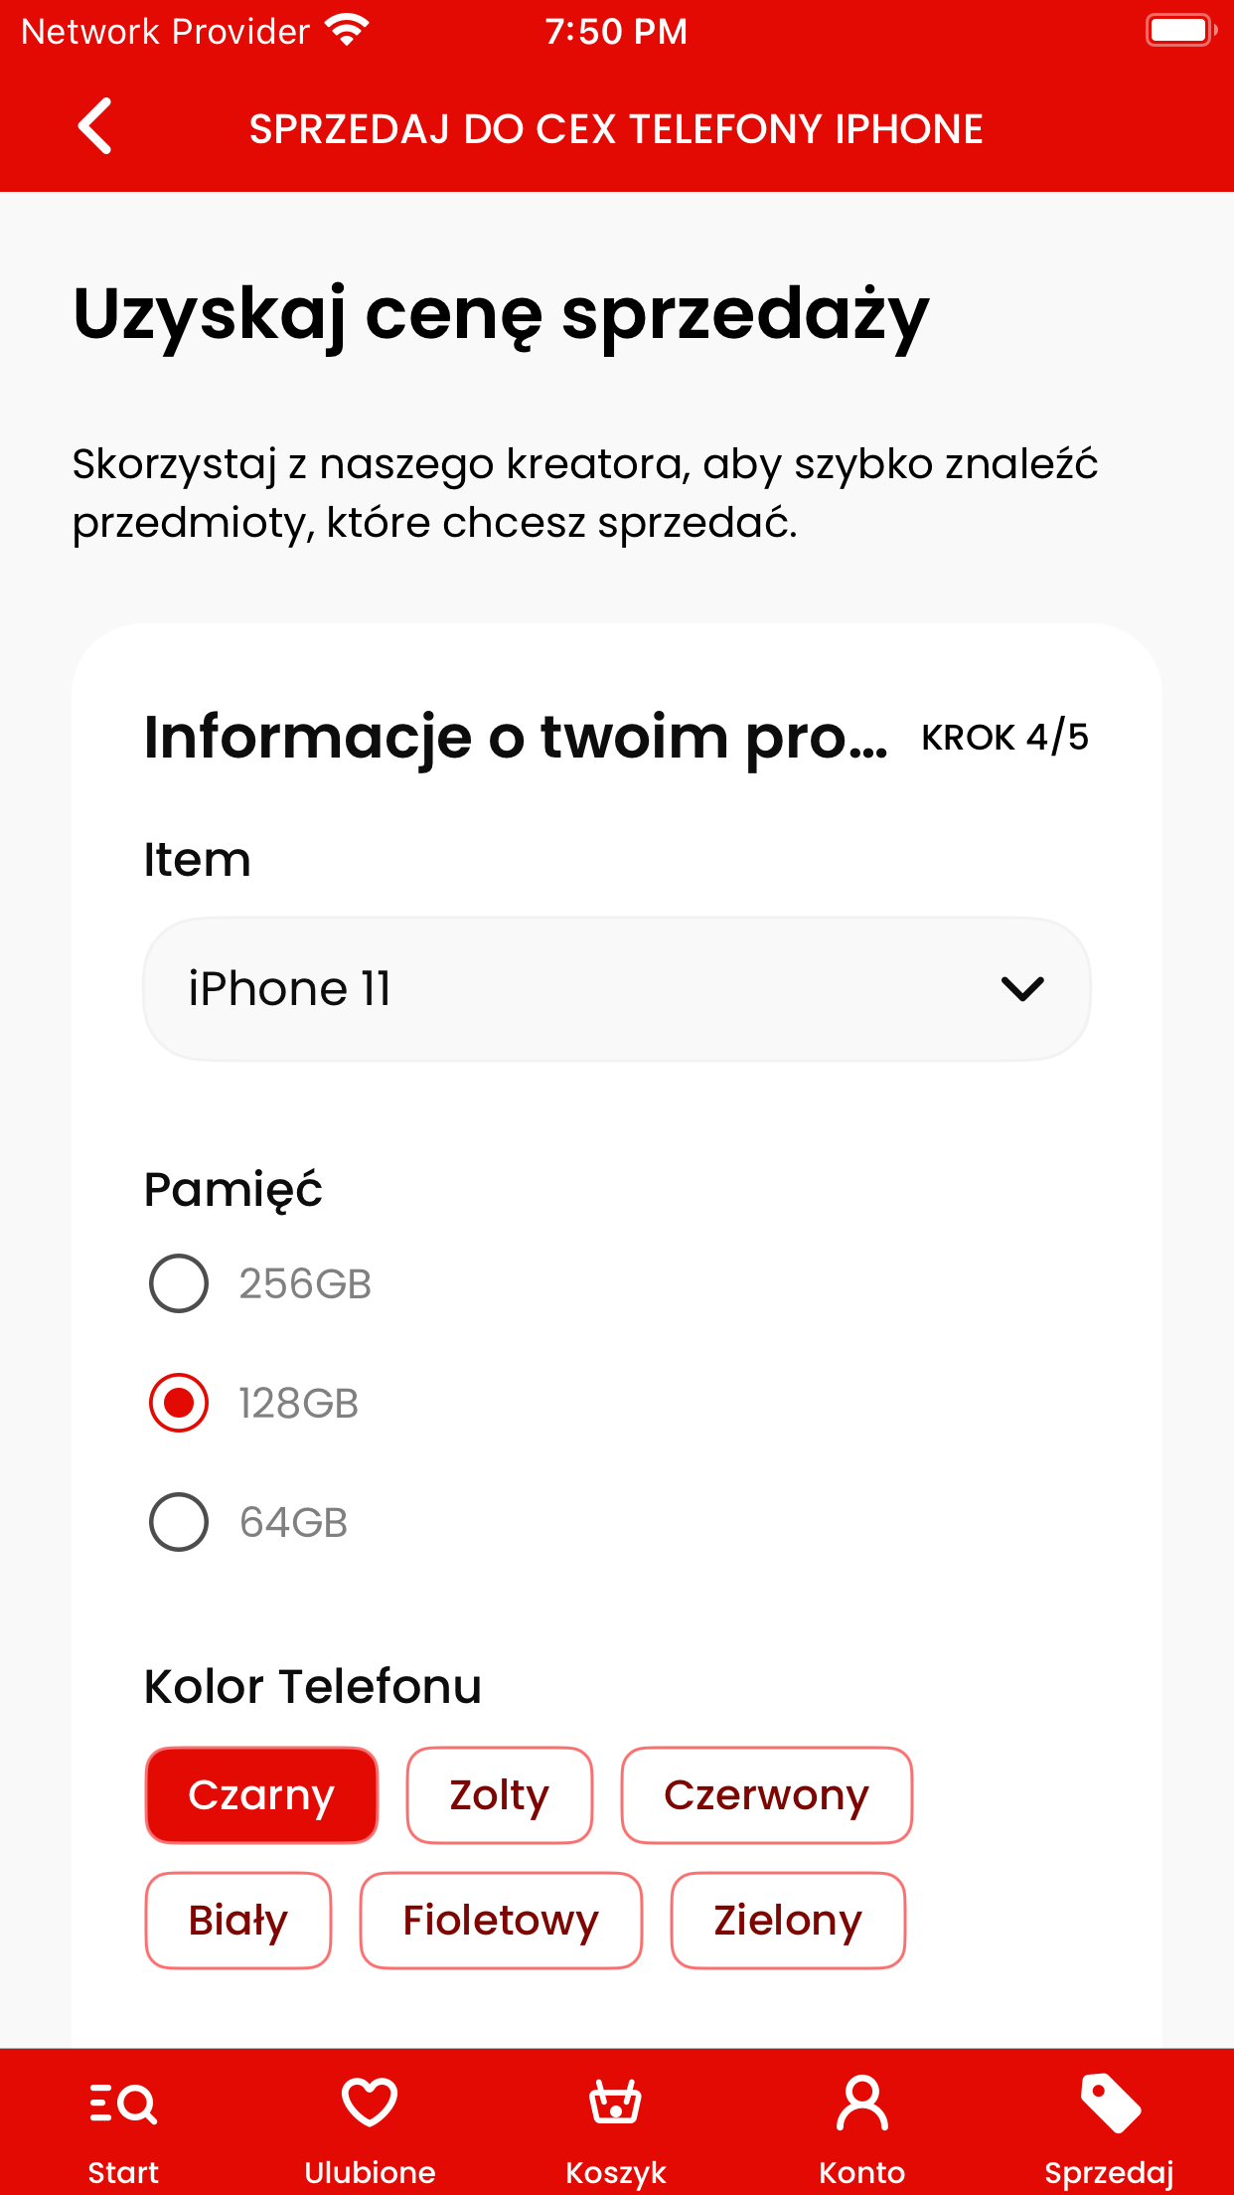
Task: Tap the back arrow in header
Action: (95, 127)
